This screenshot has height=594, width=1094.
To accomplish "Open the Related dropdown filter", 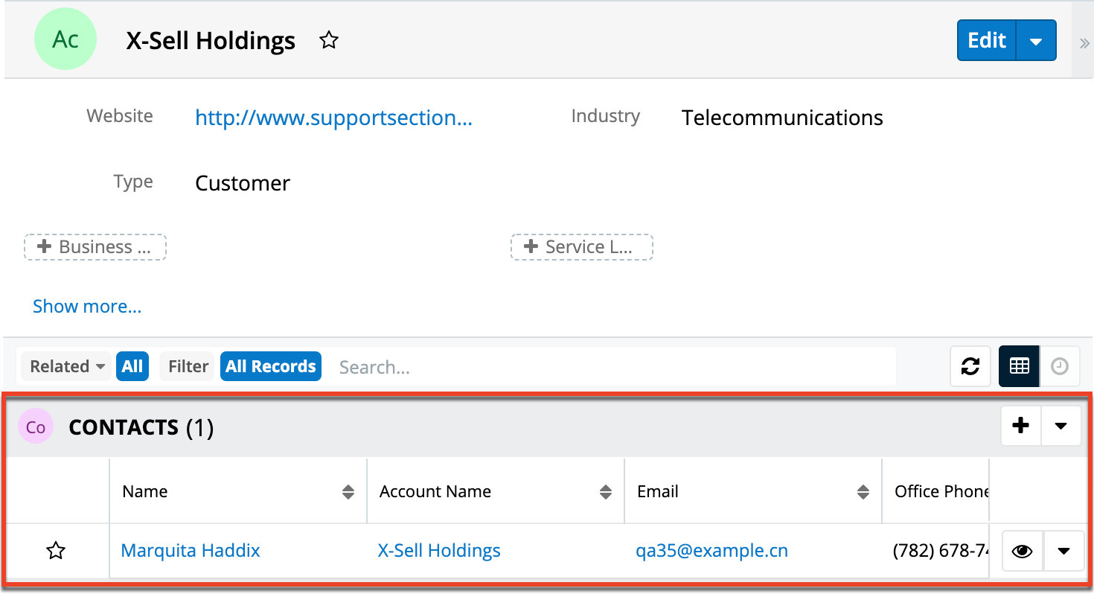I will [x=67, y=366].
